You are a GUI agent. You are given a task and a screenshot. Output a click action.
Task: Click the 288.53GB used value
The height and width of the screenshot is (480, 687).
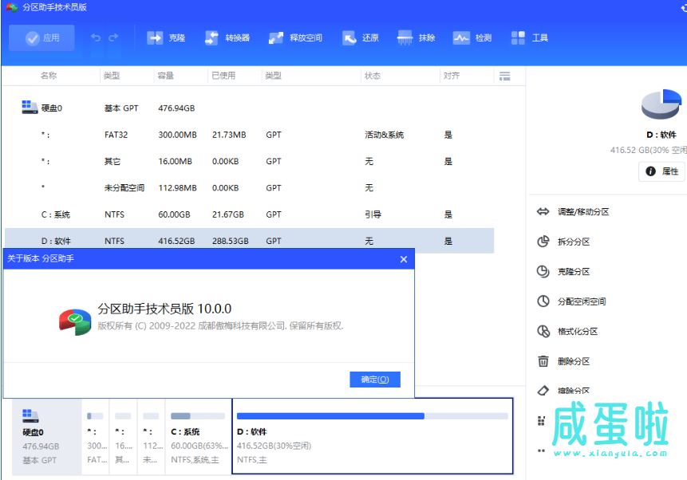pyautogui.click(x=231, y=241)
